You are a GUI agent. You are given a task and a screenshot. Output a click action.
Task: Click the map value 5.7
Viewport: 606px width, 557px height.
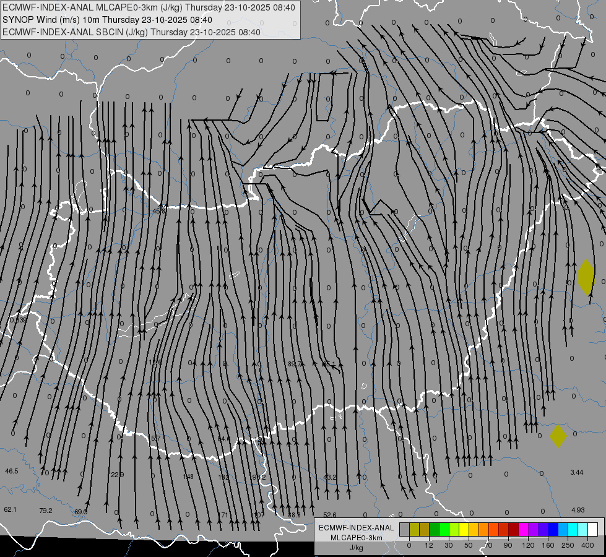pyautogui.click(x=156, y=438)
